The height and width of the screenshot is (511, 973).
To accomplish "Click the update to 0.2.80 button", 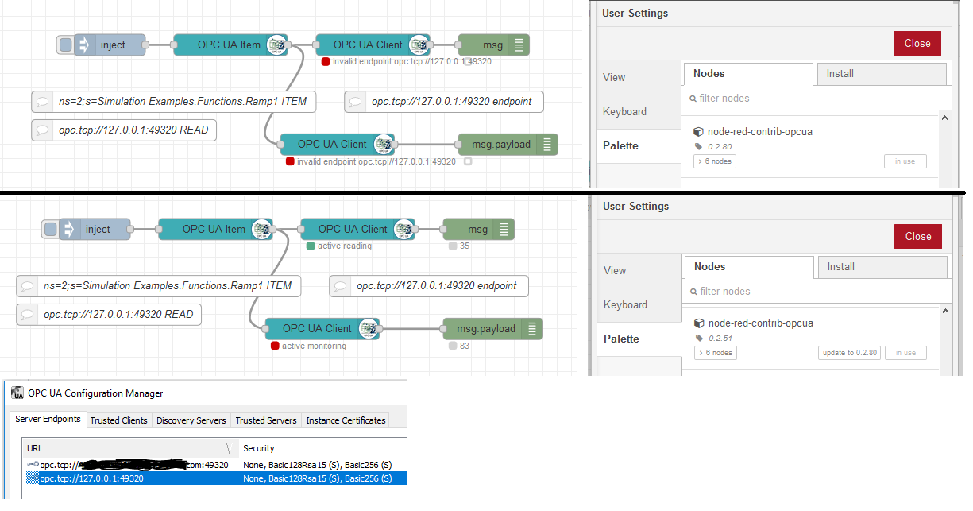I will [x=848, y=353].
